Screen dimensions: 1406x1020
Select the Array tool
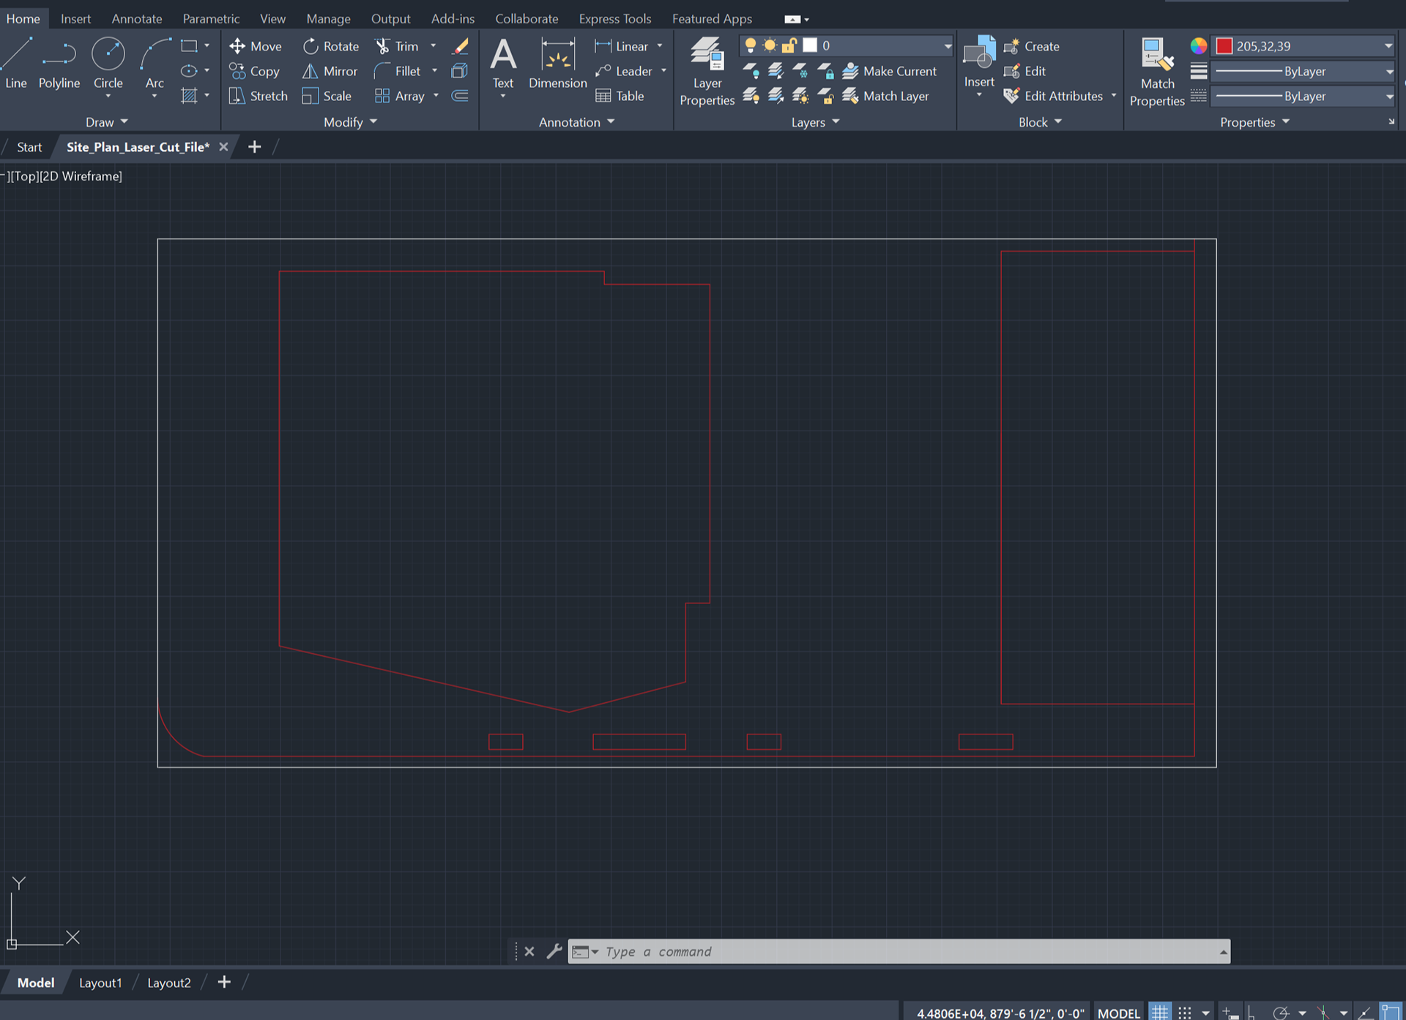click(400, 96)
